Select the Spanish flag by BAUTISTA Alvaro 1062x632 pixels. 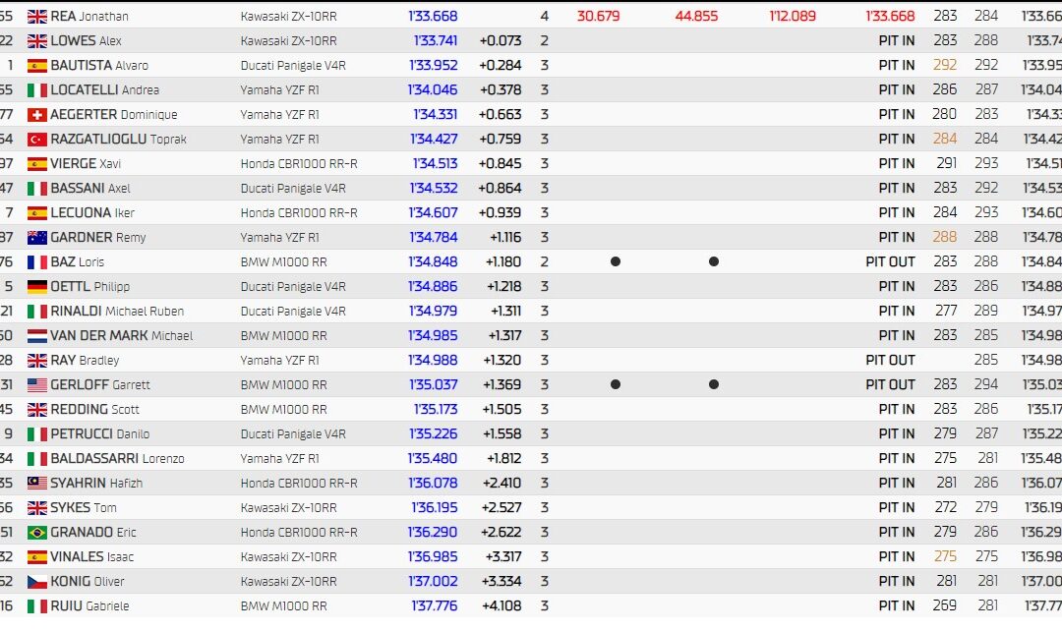[37, 66]
